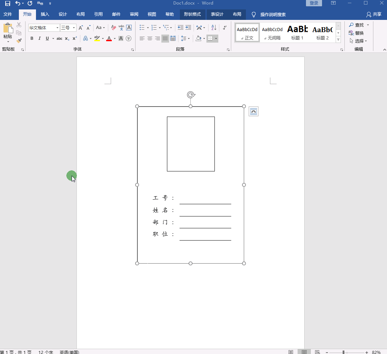The height and width of the screenshot is (354, 387).
Task: Toggle italic formatting
Action: coord(39,38)
